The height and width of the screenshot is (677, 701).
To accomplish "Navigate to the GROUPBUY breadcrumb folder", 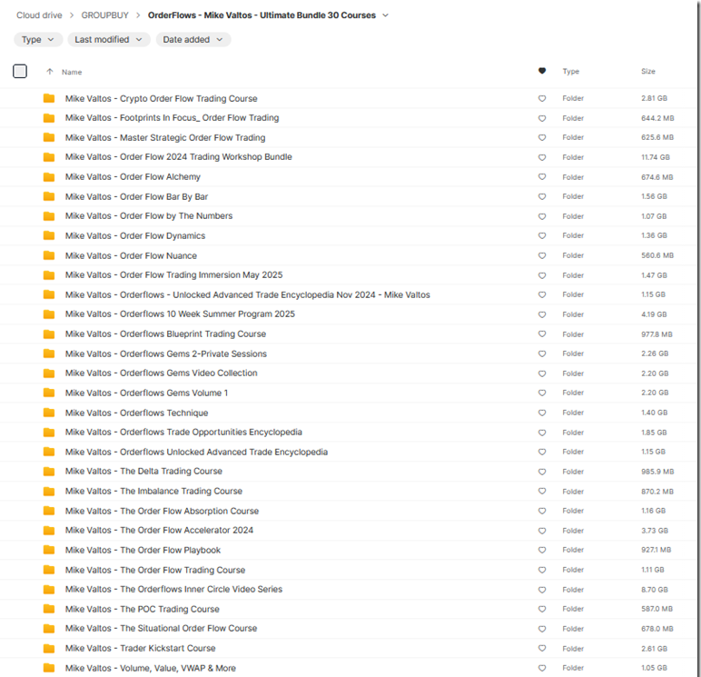I will tap(104, 15).
